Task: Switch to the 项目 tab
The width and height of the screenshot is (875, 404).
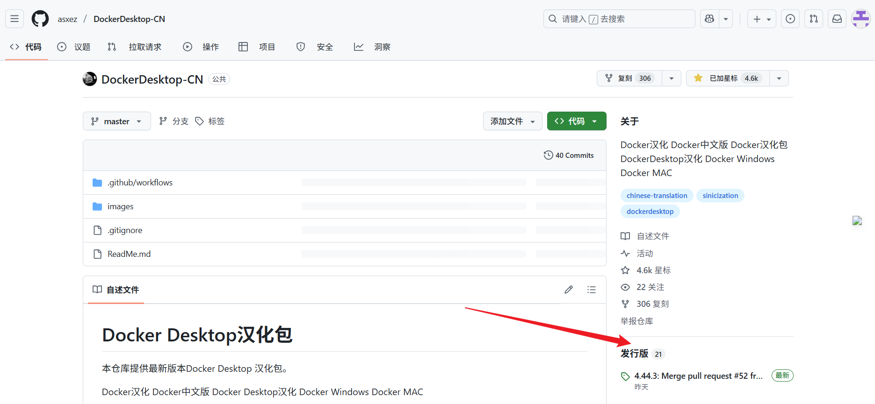Action: coord(257,47)
